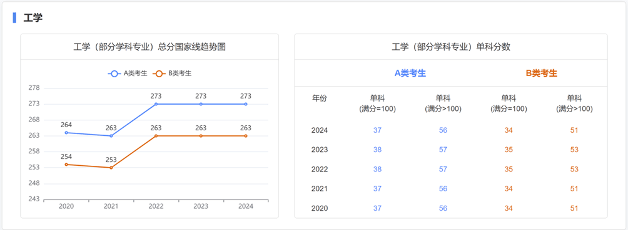Click the A类考生 2021 data point 263
Viewport: 628px width, 230px height.
point(111,136)
